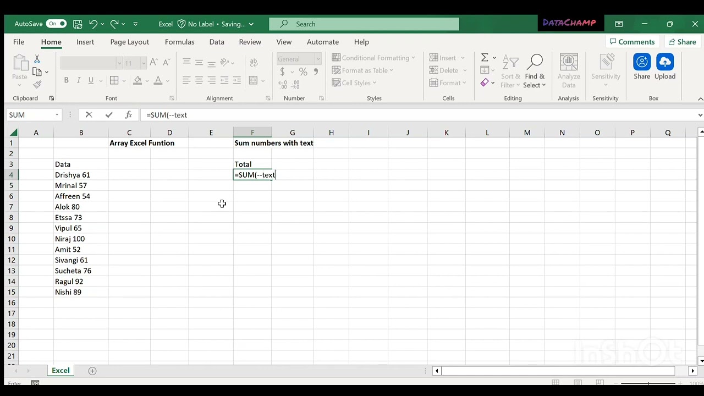
Task: Click column header F
Action: click(x=252, y=133)
